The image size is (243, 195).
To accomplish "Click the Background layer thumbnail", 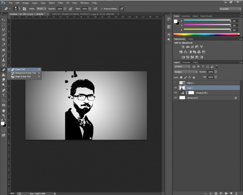I will coord(182,98).
